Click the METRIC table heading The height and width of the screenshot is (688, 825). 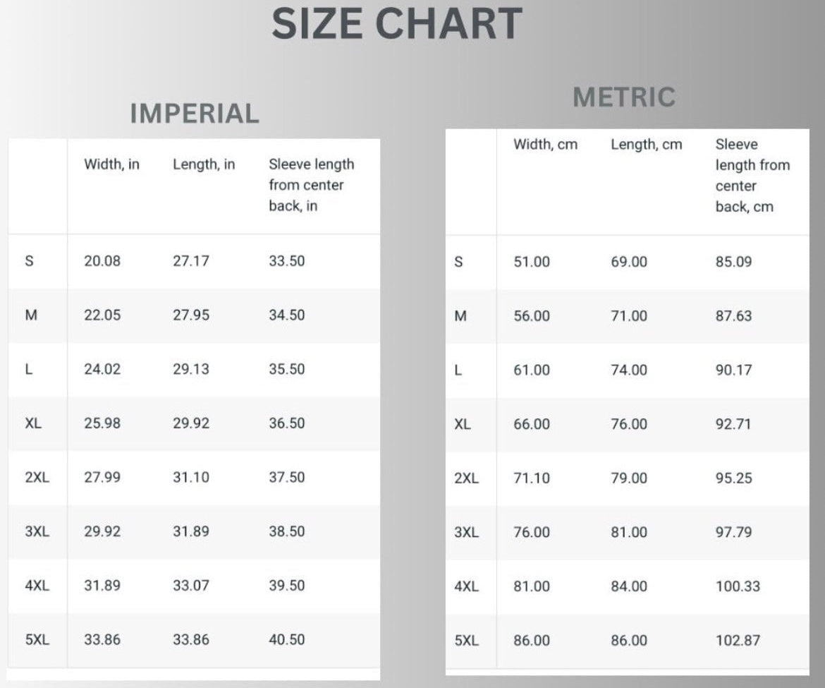point(624,97)
